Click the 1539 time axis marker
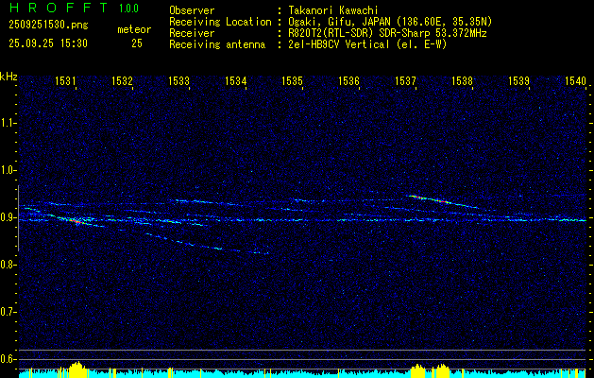This screenshot has height=378, width=594. coord(519,81)
